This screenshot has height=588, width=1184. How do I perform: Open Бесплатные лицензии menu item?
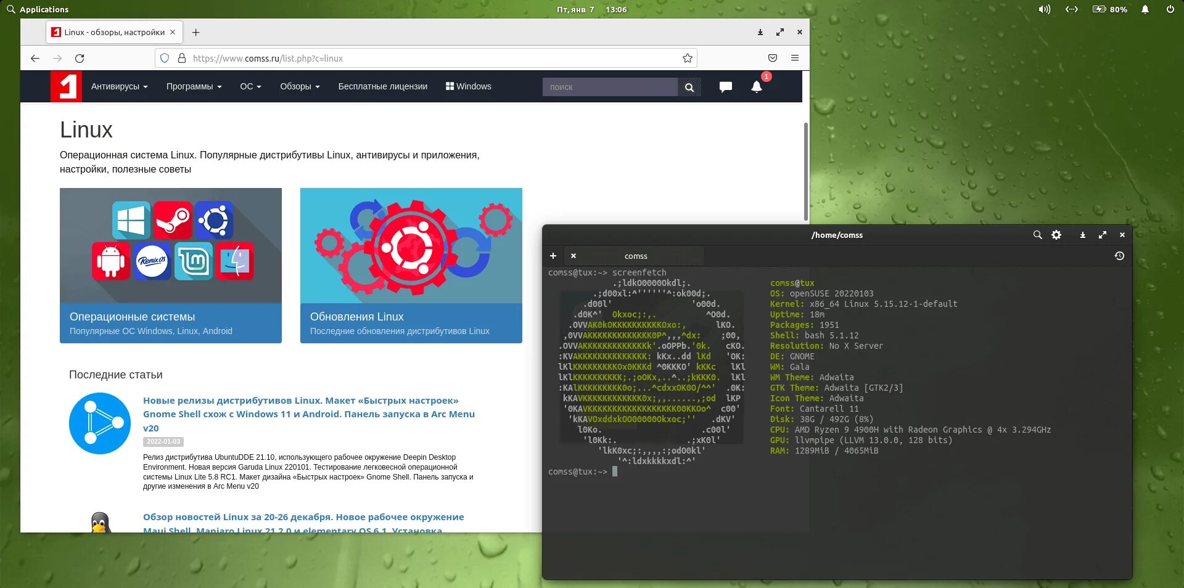coord(383,86)
